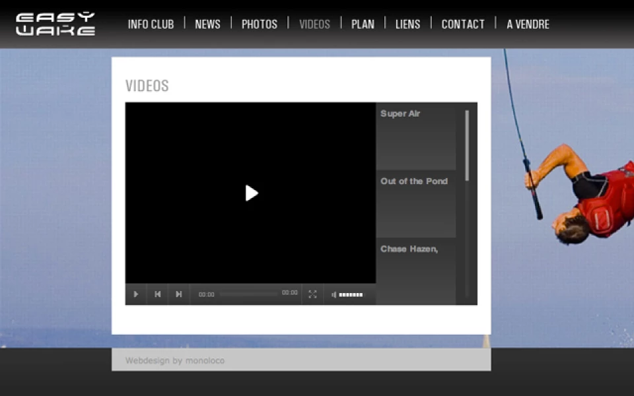Viewport: 634px width, 396px height.
Task: Click the Easy Wake logo
Action: 55,24
